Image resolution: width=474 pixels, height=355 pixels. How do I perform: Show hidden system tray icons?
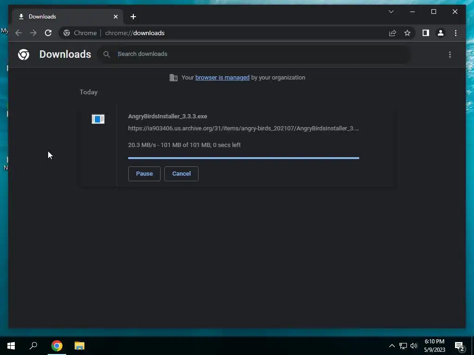(392, 346)
